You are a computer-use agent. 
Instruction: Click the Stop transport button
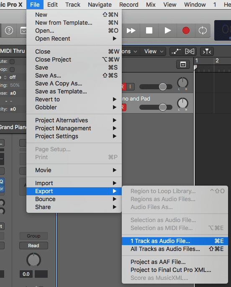tap(149, 31)
